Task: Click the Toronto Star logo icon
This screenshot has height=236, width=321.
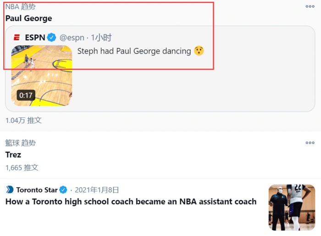Action: [x=10, y=190]
